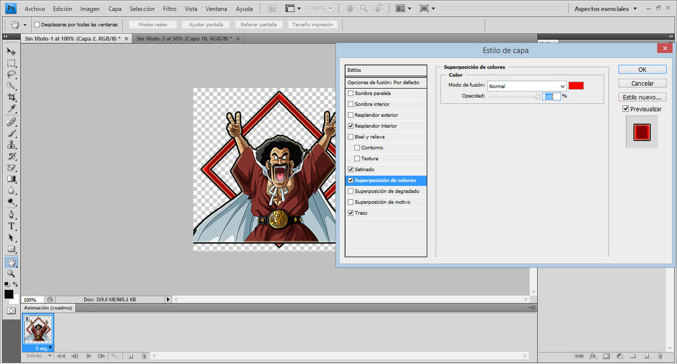Open the status bar info arrow menu
This screenshot has height=364, width=677.
coord(169,299)
